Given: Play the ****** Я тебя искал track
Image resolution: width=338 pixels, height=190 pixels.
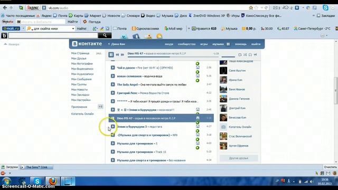Looking at the screenshot, I should click(112, 101).
